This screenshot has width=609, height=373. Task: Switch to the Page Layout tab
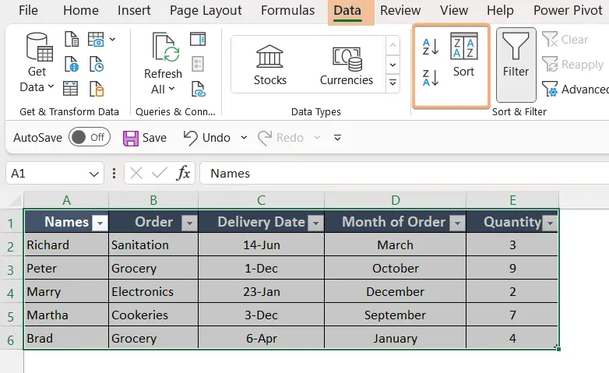pos(206,10)
